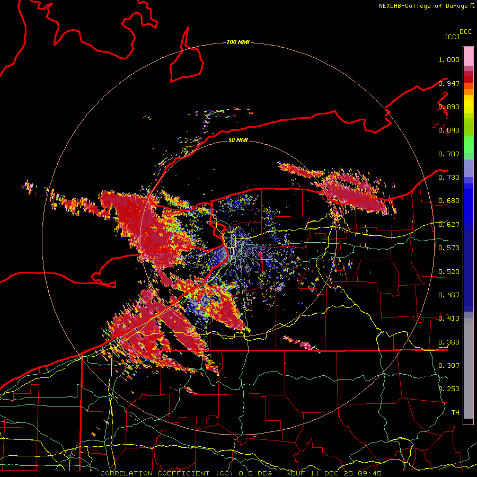Select the 0.573 scale value label
This screenshot has width=477, height=477.
point(449,248)
